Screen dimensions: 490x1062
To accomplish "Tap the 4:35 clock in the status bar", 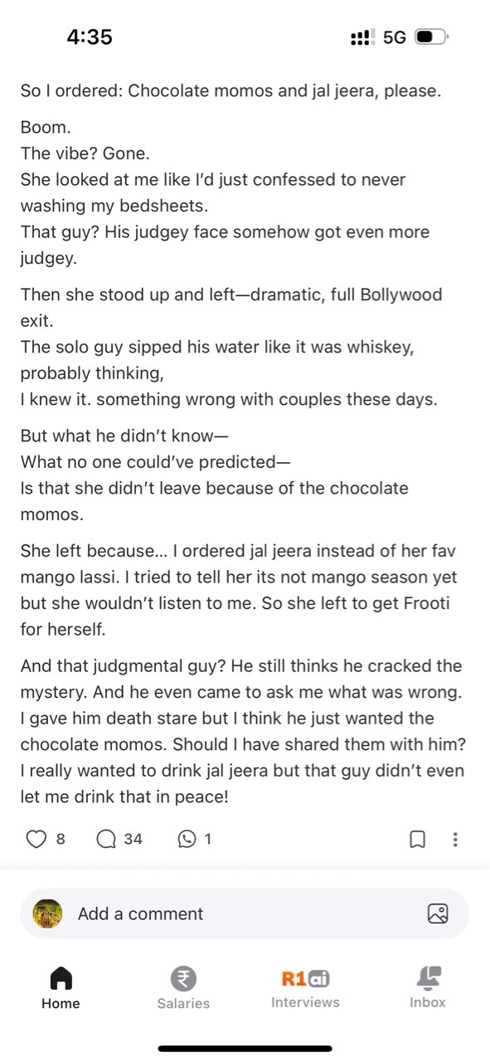I will pyautogui.click(x=90, y=37).
